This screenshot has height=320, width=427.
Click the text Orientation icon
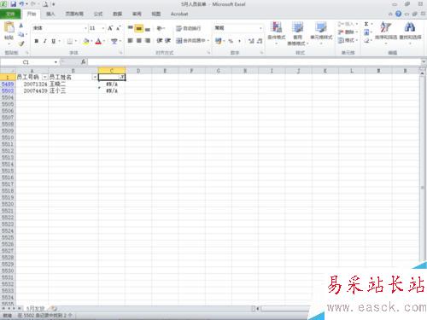click(x=160, y=28)
